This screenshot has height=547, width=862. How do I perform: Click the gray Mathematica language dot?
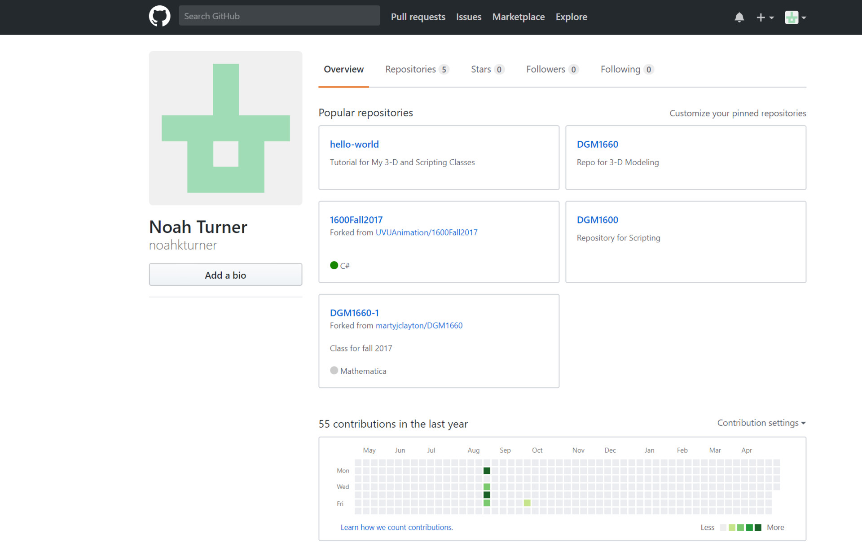tap(334, 371)
